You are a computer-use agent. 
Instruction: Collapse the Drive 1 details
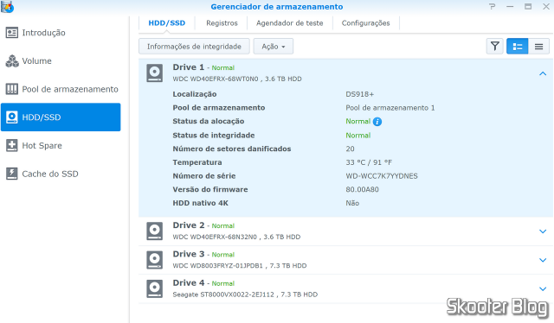click(543, 73)
